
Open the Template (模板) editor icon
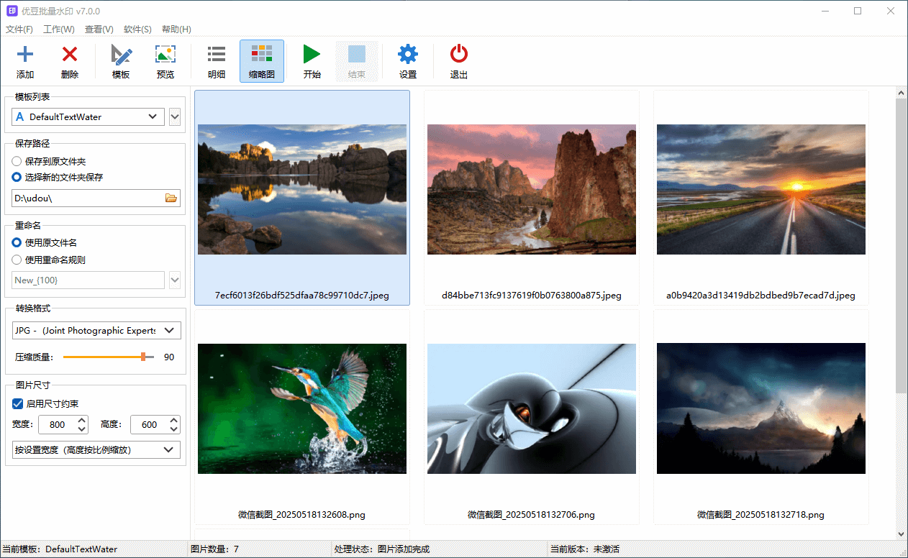(121, 55)
